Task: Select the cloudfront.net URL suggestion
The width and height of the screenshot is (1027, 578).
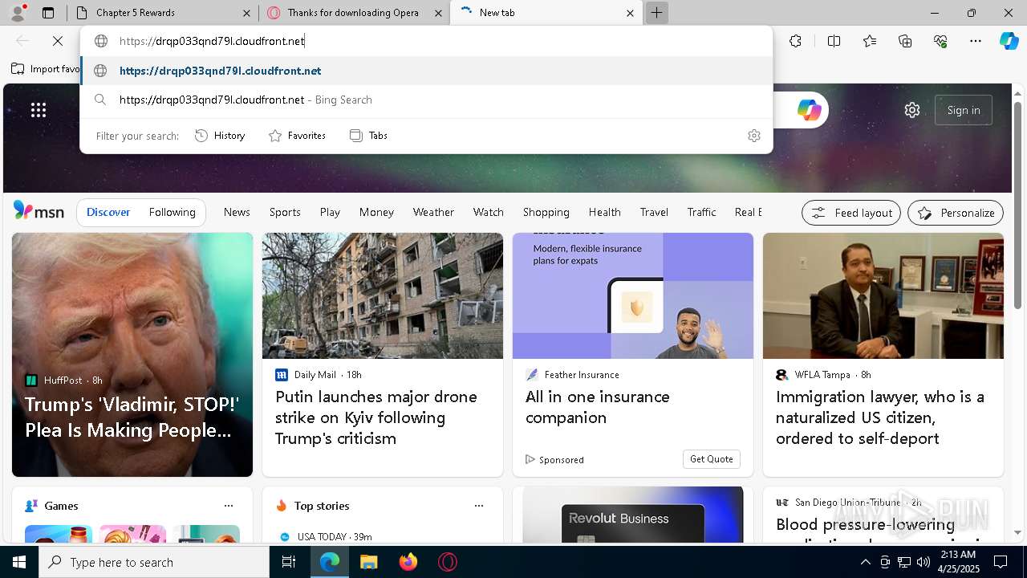Action: pyautogui.click(x=426, y=71)
